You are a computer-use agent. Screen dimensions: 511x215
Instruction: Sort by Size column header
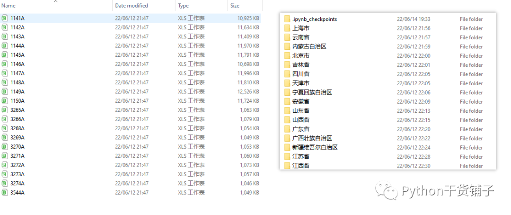(x=235, y=6)
